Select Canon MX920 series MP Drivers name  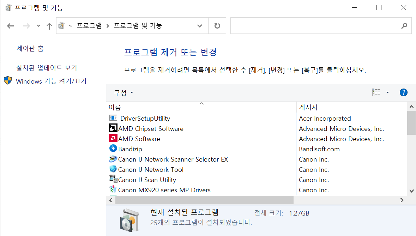(x=164, y=190)
